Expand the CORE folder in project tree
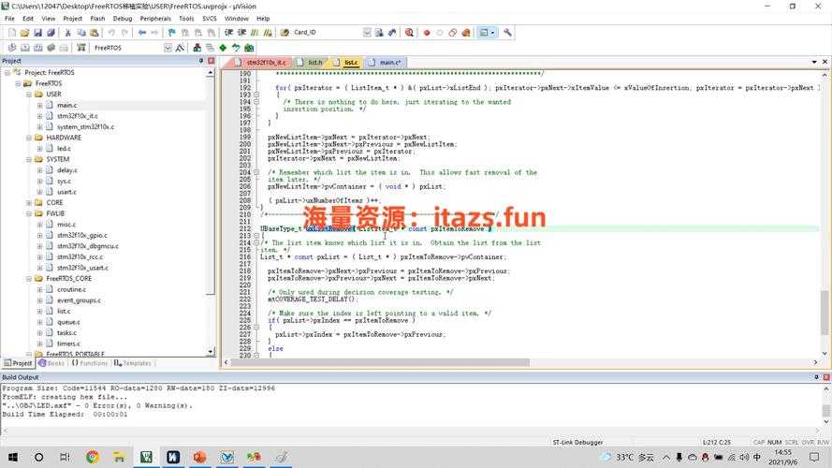This screenshot has width=832, height=468. click(x=29, y=202)
